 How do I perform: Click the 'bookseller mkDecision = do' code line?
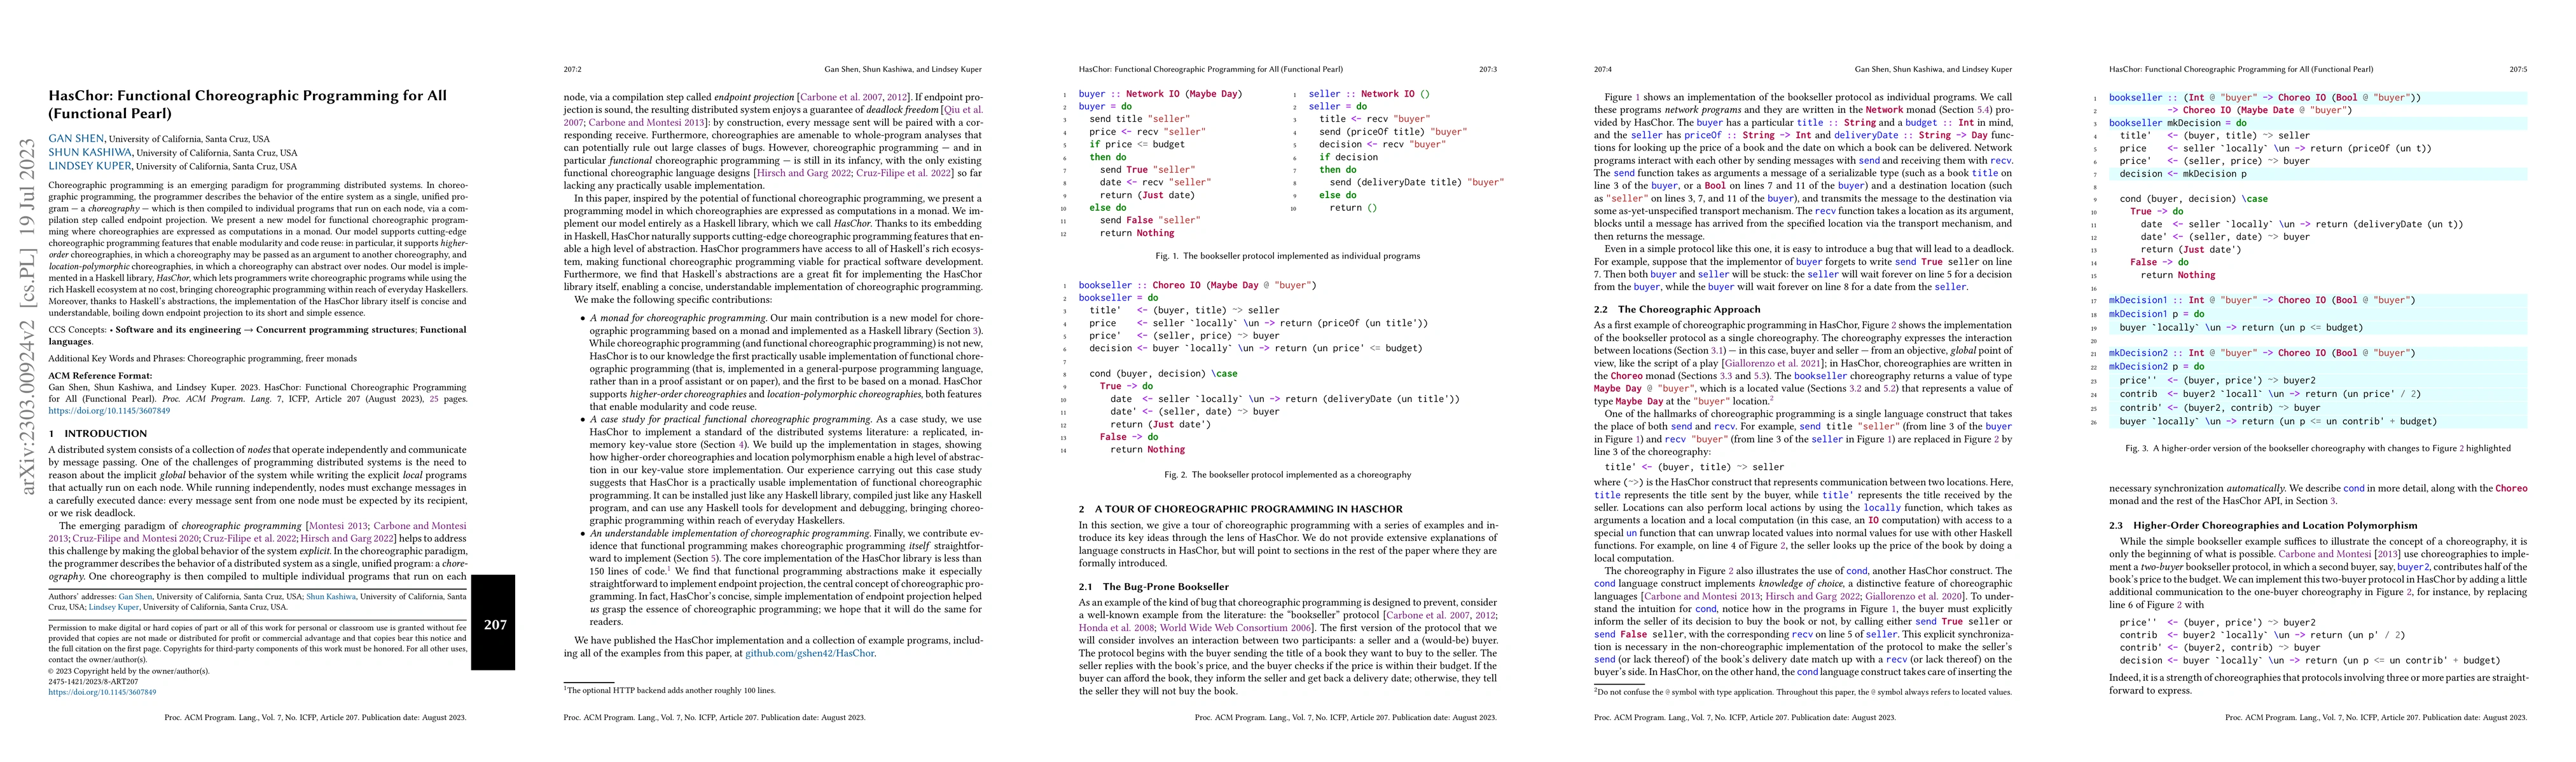click(x=2178, y=123)
